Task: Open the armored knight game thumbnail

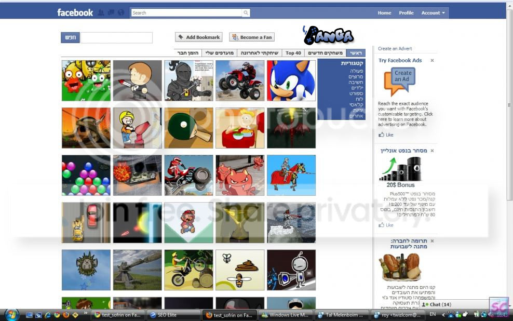Action: (x=189, y=81)
